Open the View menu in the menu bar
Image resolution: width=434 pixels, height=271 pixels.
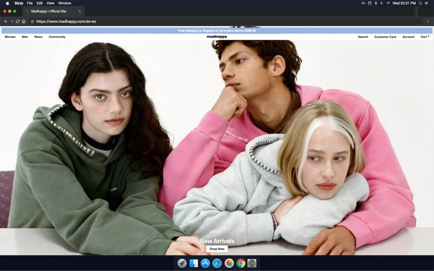tap(50, 3)
